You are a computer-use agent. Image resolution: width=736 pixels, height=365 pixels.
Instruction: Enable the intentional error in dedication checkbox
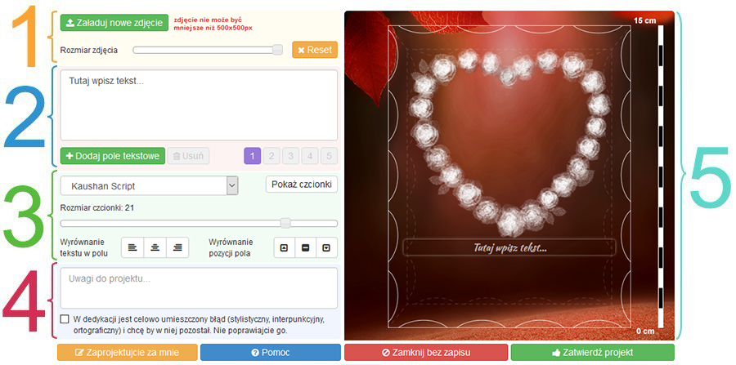[65, 319]
